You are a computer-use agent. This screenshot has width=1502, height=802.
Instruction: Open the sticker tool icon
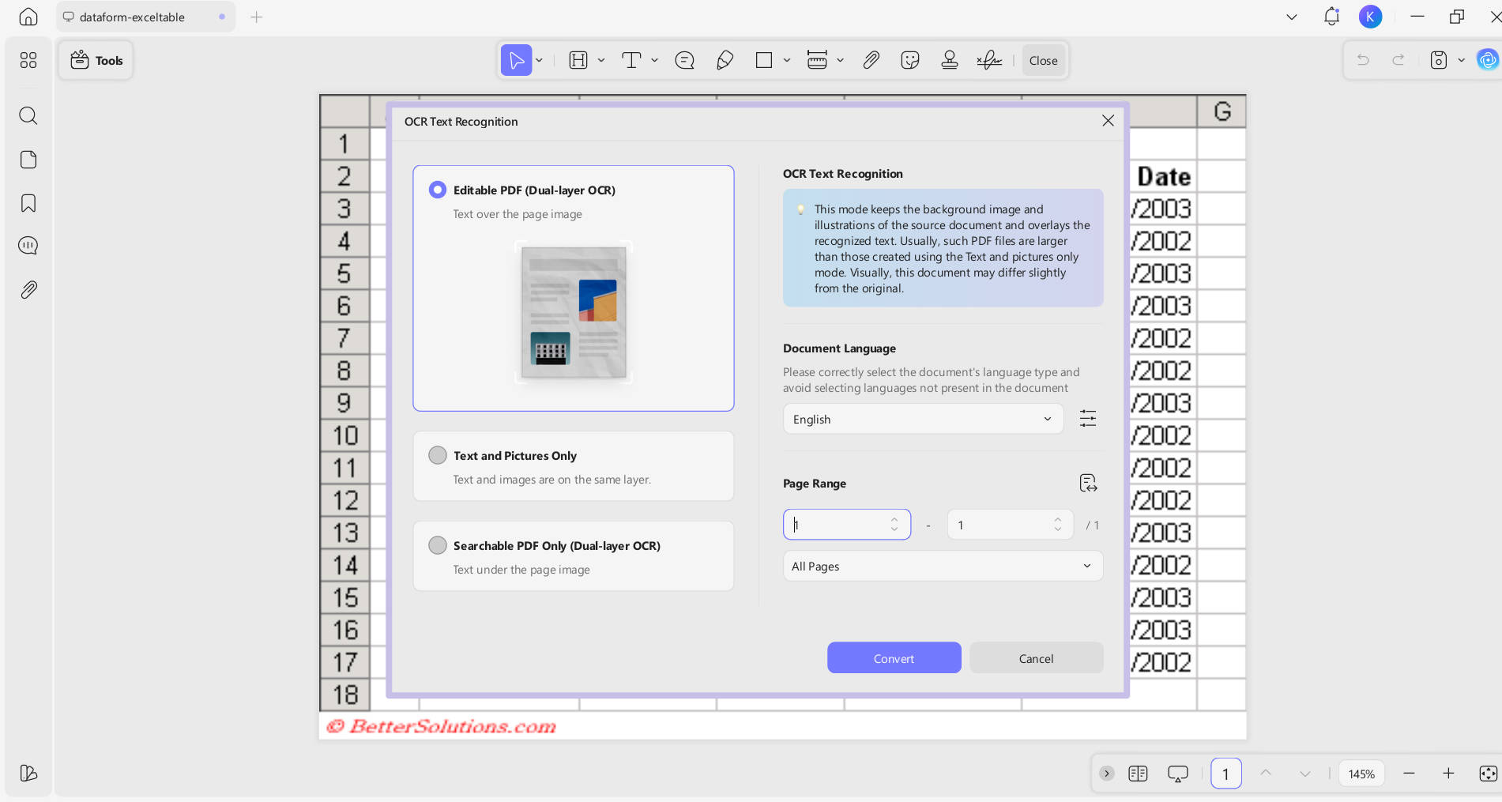click(x=910, y=60)
